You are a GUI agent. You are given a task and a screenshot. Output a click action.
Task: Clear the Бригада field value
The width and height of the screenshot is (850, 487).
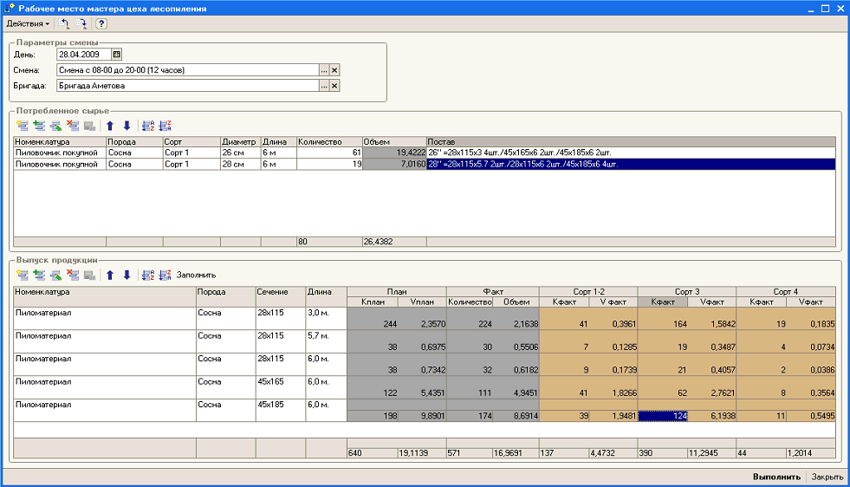coord(334,86)
